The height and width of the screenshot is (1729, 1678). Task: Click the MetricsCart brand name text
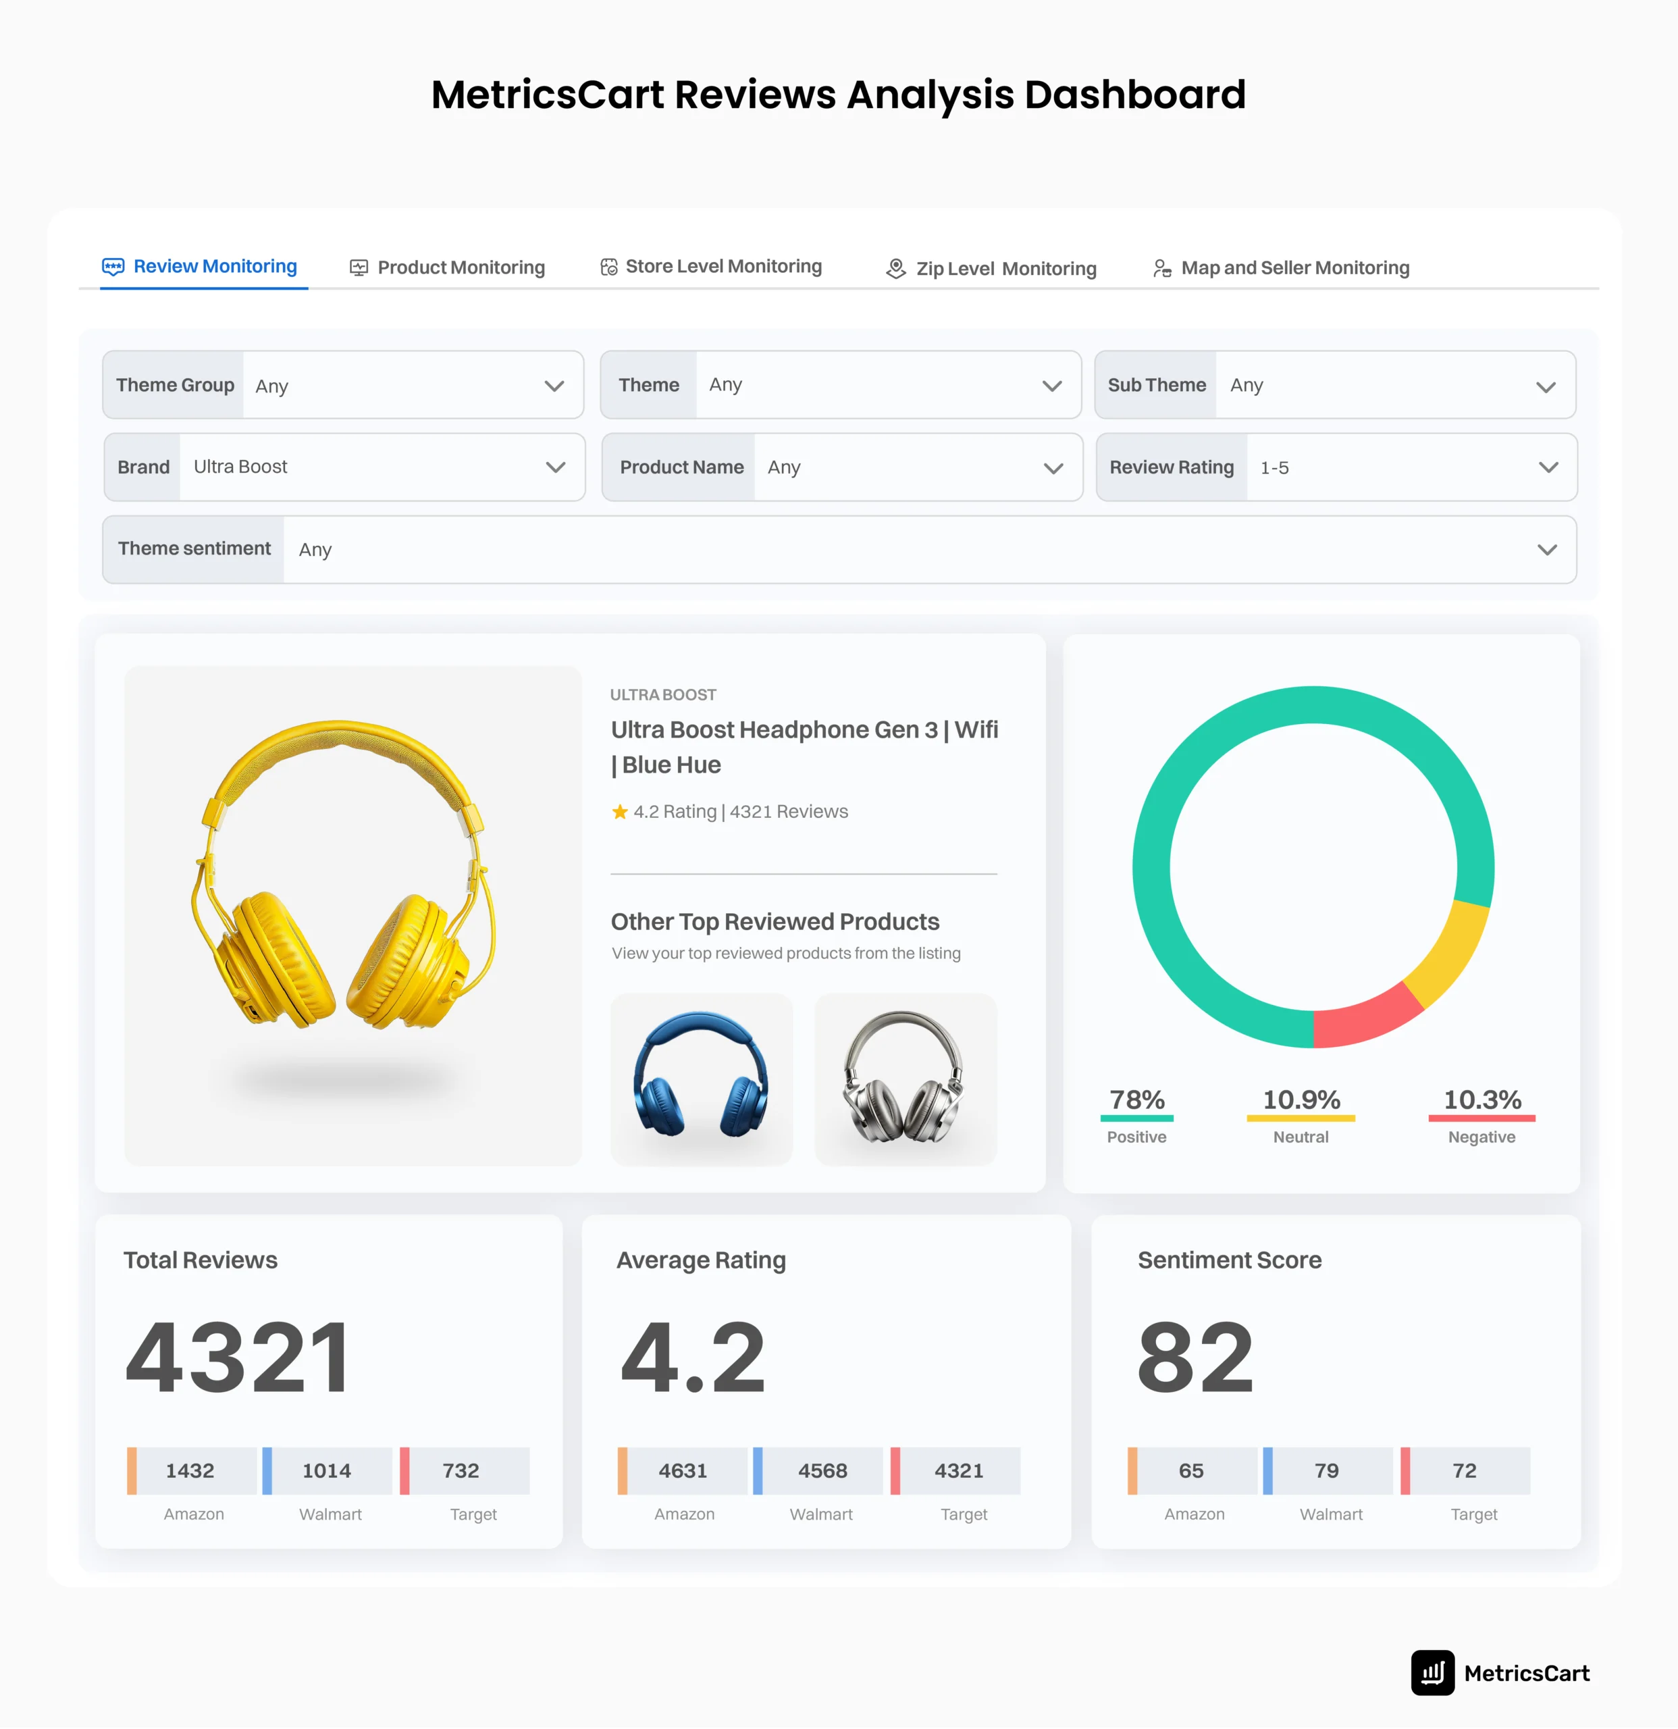pos(1527,1674)
